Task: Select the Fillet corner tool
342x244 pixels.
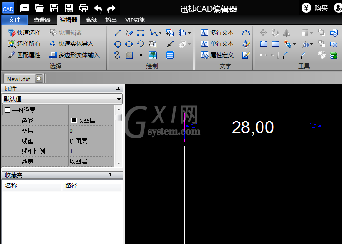Action: 287,55
